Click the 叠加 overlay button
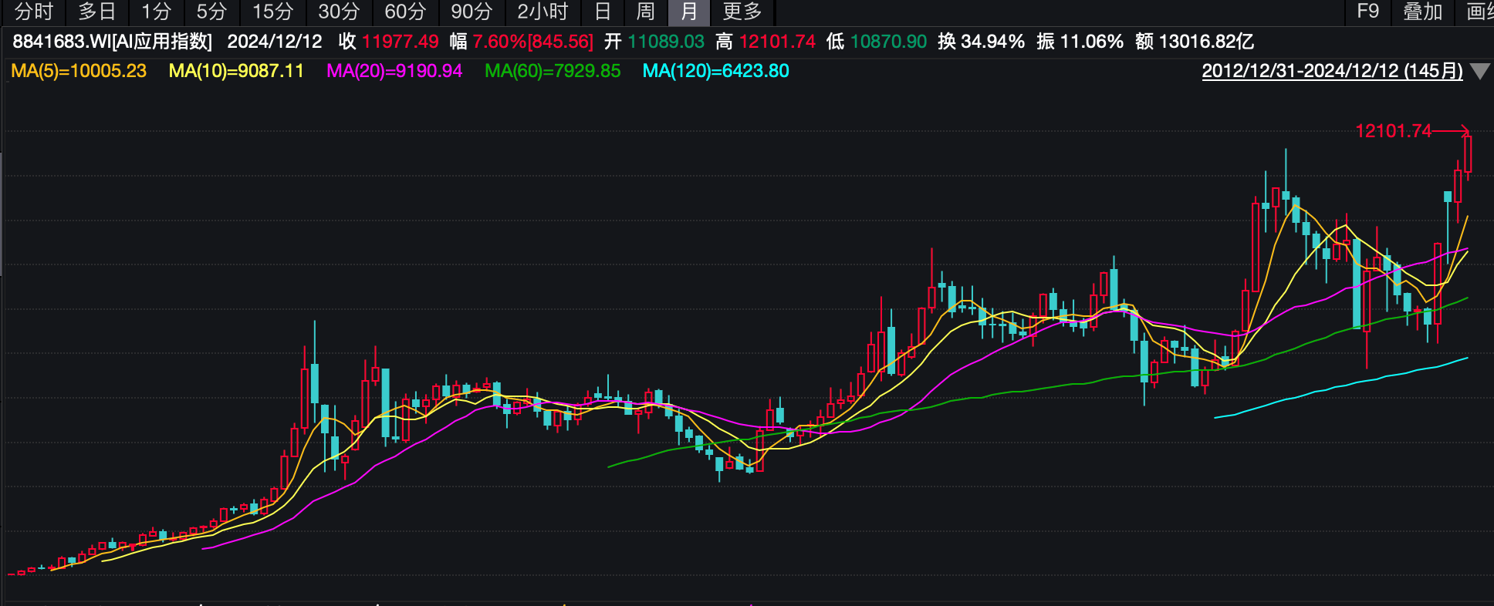 (x=1422, y=12)
